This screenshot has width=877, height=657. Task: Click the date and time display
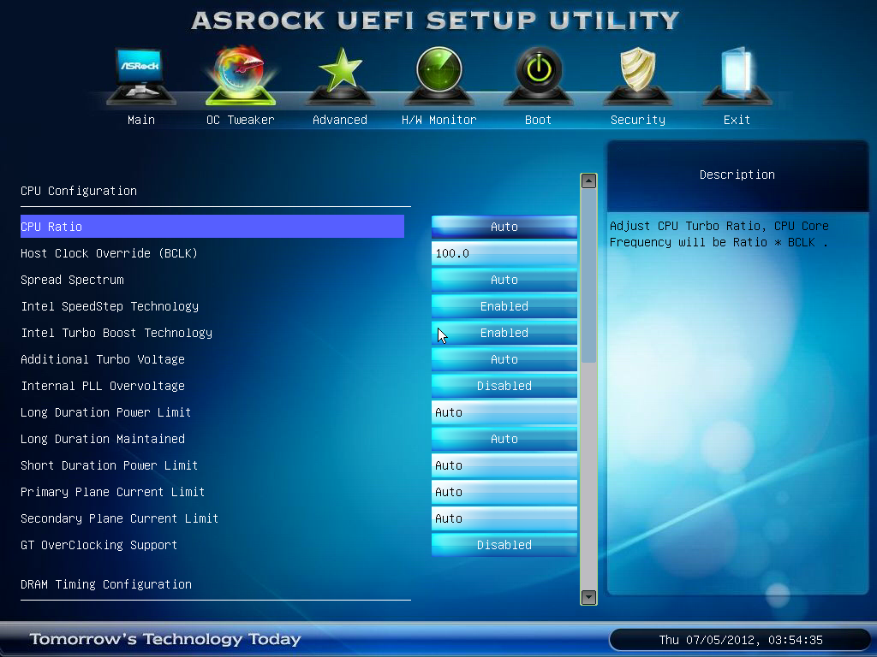pos(741,640)
